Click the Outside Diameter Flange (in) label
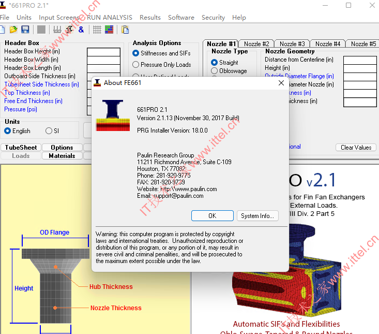This screenshot has width=379, height=334. (x=299, y=76)
